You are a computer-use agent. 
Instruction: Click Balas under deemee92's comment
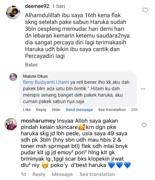click(31, 65)
